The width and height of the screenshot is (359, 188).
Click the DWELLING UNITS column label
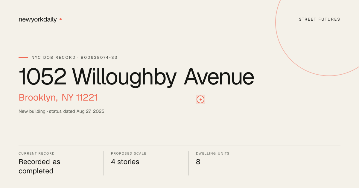(x=213, y=153)
